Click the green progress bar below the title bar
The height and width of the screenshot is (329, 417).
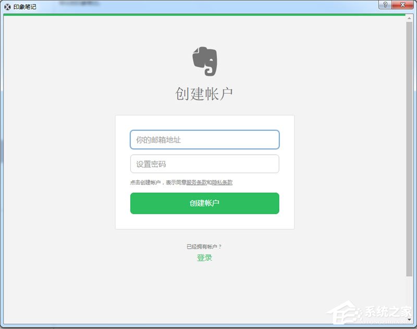click(205, 16)
